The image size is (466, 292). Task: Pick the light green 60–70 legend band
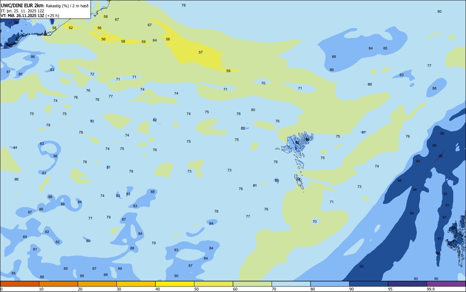point(252,284)
